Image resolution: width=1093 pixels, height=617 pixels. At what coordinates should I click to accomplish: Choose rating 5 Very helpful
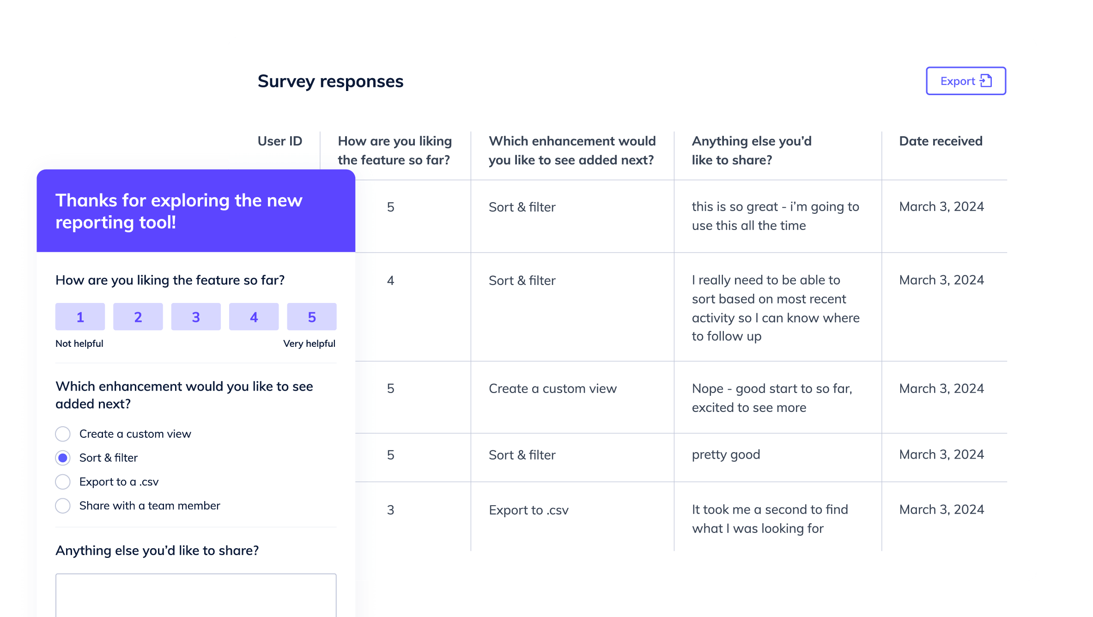coord(312,317)
